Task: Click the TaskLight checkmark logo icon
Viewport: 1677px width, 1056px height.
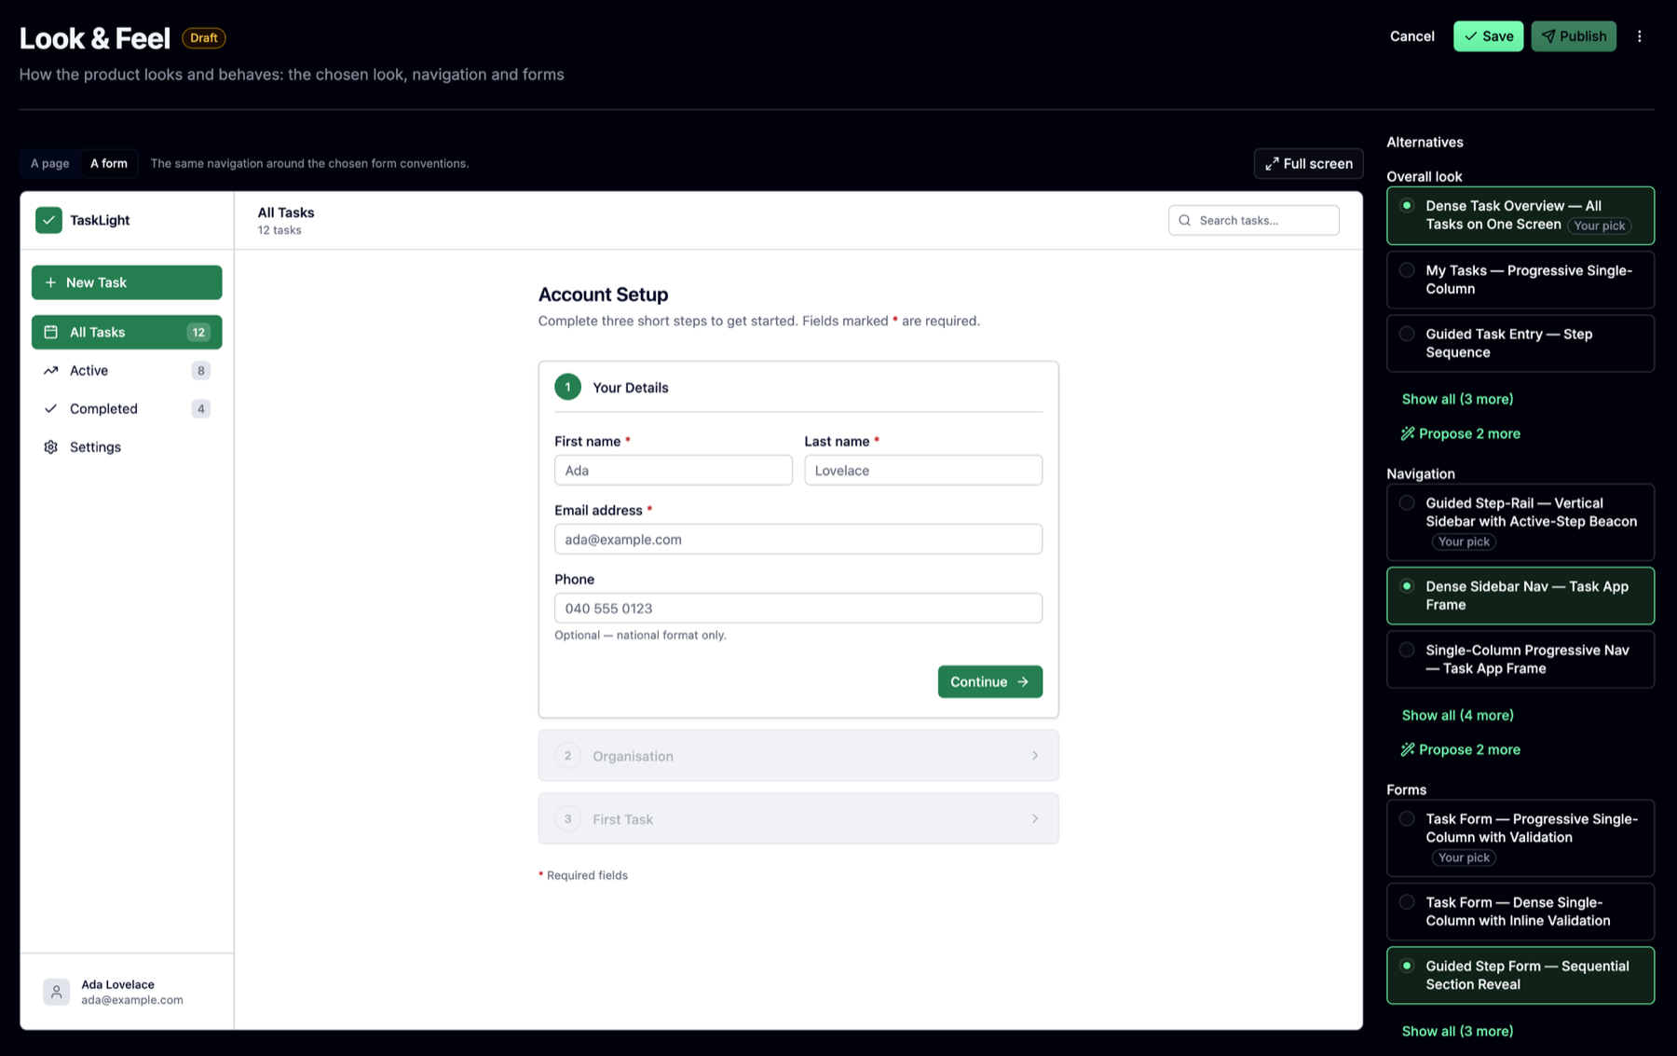Action: (48, 220)
